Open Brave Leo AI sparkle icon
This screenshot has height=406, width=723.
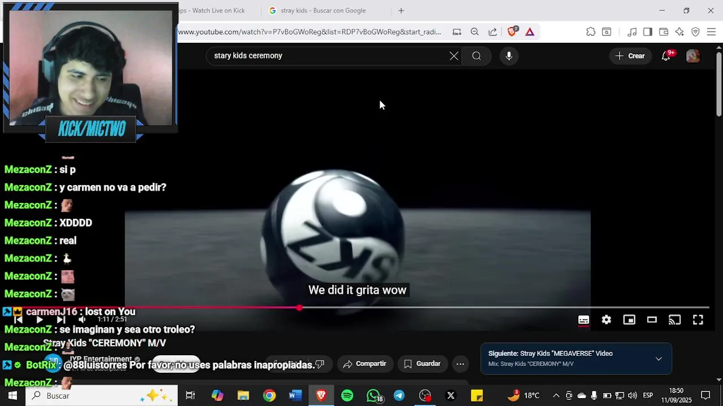tap(680, 32)
